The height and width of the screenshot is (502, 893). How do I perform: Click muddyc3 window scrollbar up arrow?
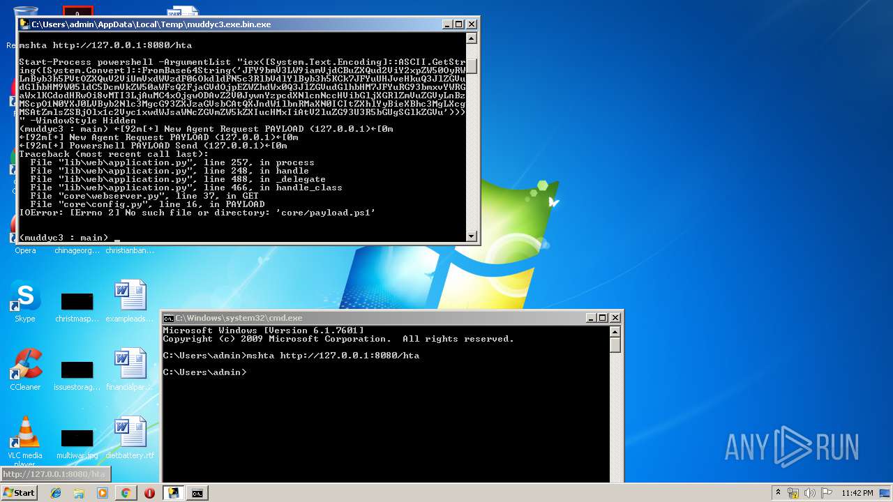[x=472, y=39]
